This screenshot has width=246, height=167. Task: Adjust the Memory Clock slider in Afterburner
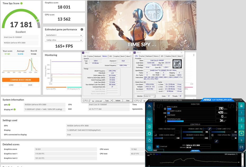coord(193,138)
